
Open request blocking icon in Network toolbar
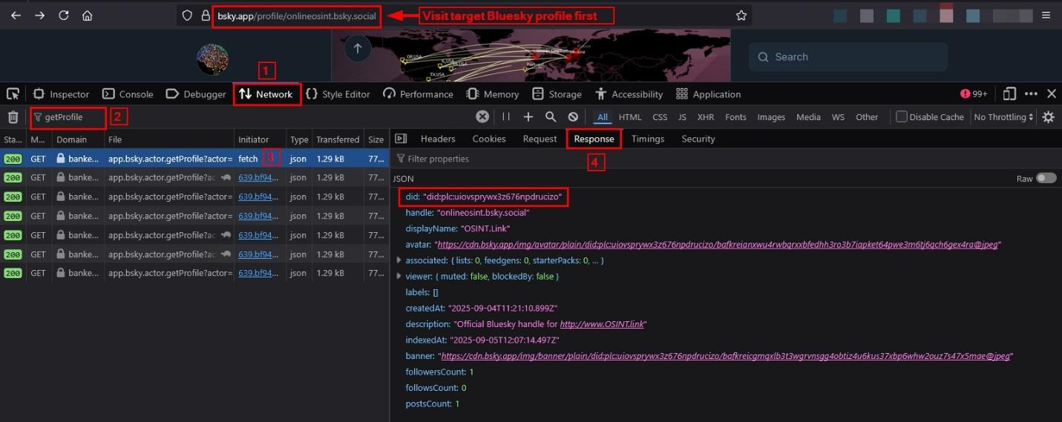[573, 117]
